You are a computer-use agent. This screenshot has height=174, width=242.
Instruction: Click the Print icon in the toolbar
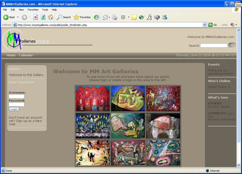114,17
